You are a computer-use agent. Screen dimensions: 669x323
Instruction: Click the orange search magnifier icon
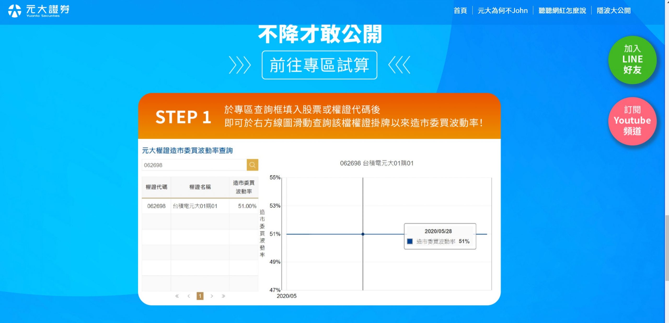click(252, 165)
